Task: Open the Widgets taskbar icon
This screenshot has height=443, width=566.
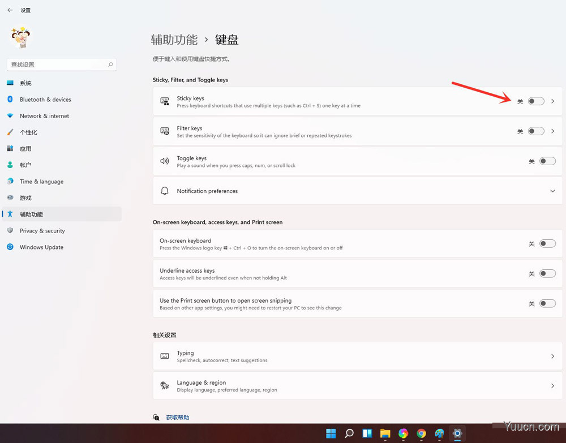Action: 367,433
